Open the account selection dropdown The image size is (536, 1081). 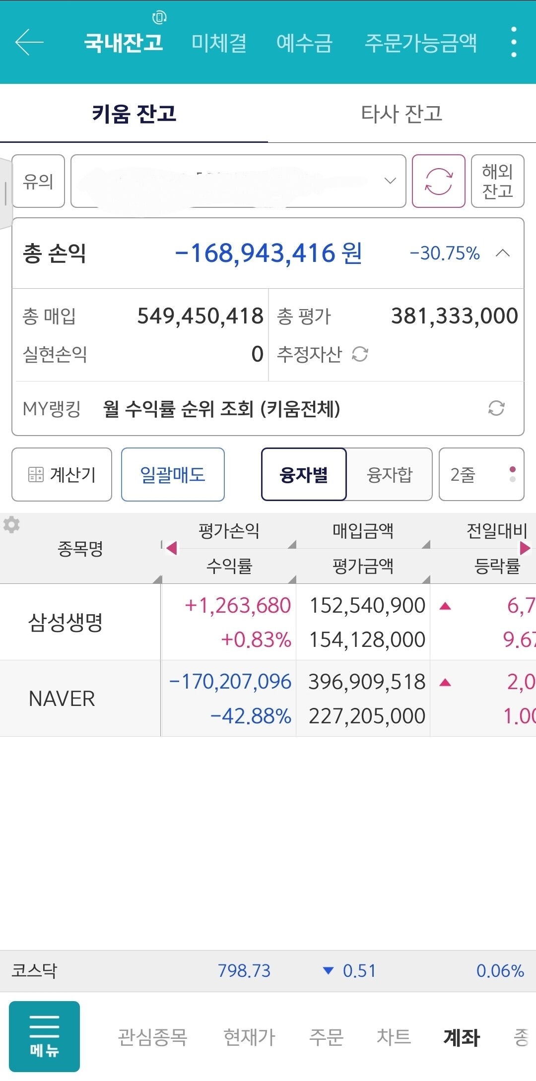237,181
